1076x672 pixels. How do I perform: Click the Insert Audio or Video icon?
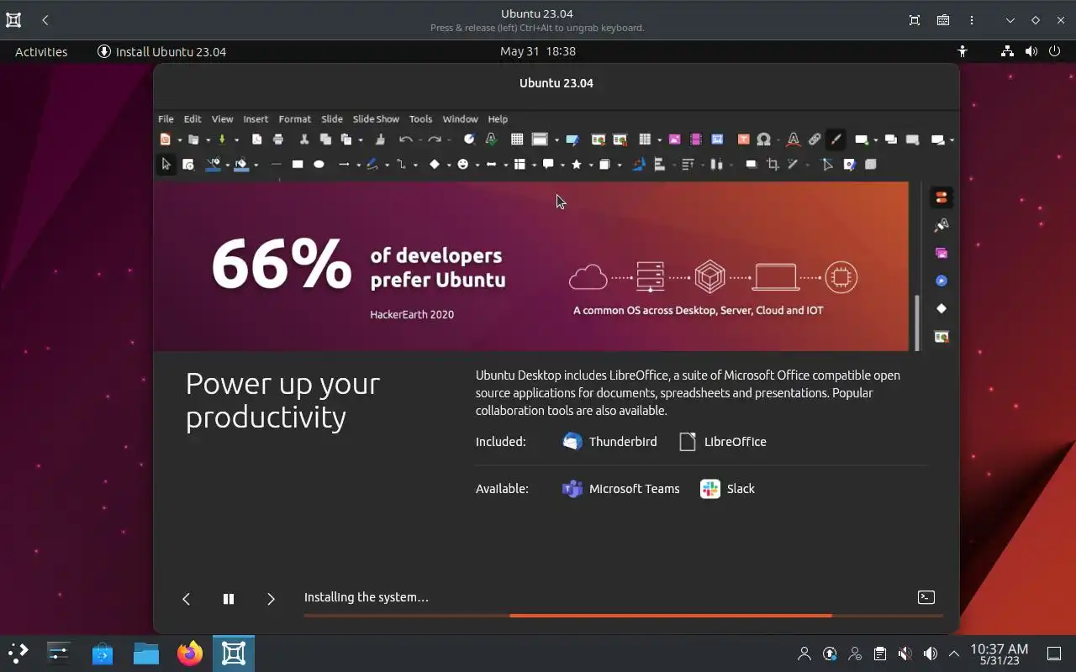696,139
